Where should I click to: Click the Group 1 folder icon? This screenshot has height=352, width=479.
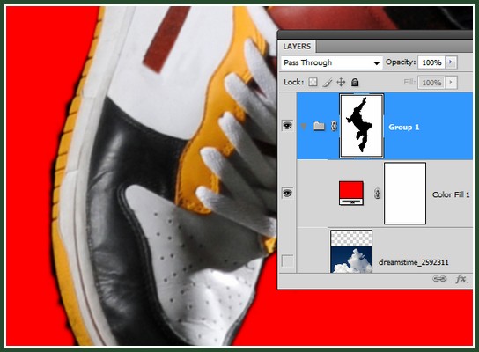point(319,126)
